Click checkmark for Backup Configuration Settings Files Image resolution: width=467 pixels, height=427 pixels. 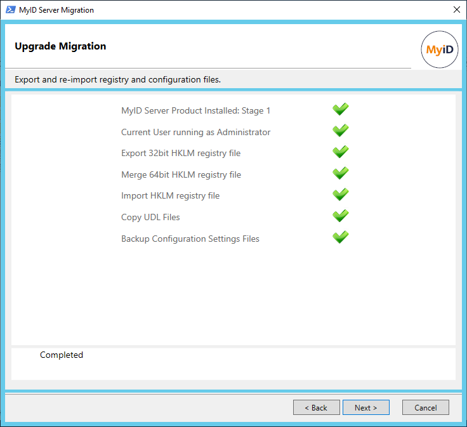tap(341, 237)
